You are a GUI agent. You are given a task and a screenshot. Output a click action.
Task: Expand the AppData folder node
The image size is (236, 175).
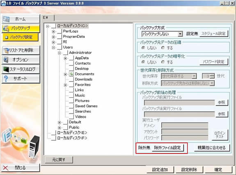click(x=65, y=58)
